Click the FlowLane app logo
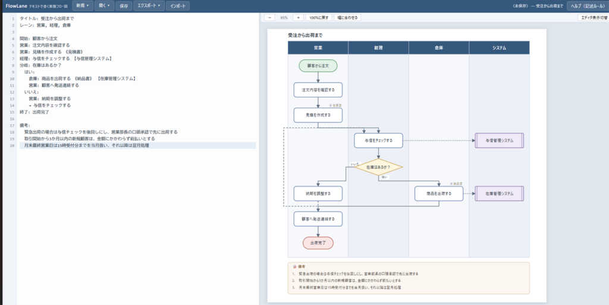The width and height of the screenshot is (609, 305). (x=16, y=6)
